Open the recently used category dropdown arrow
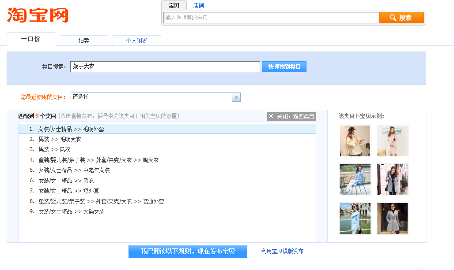The height and width of the screenshot is (270, 454). [x=236, y=97]
